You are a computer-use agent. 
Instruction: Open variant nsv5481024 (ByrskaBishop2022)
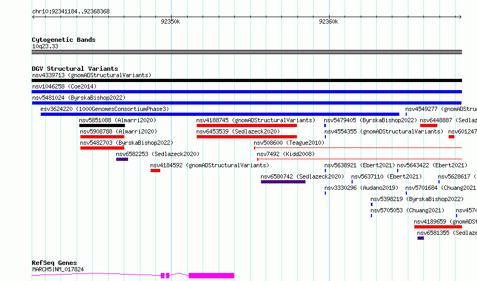79,98
